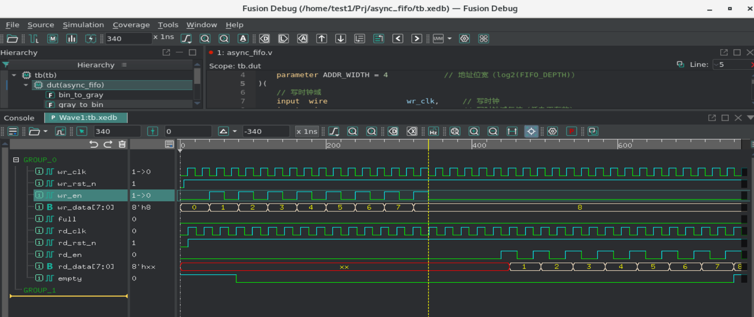The height and width of the screenshot is (317, 754).
Task: Click the zoom-in magnifier in wave toolbar
Action: 474,132
